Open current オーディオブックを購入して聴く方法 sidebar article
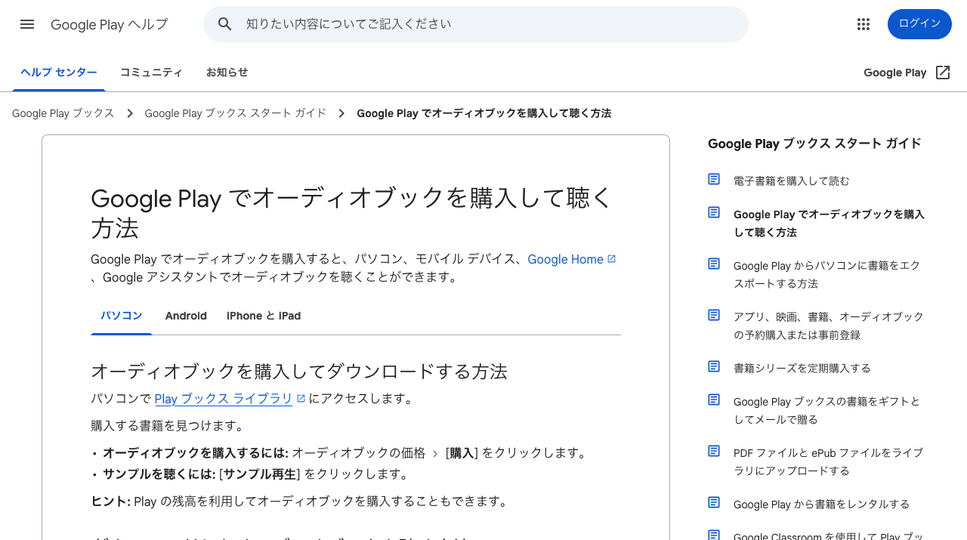Image resolution: width=967 pixels, height=540 pixels. (829, 224)
